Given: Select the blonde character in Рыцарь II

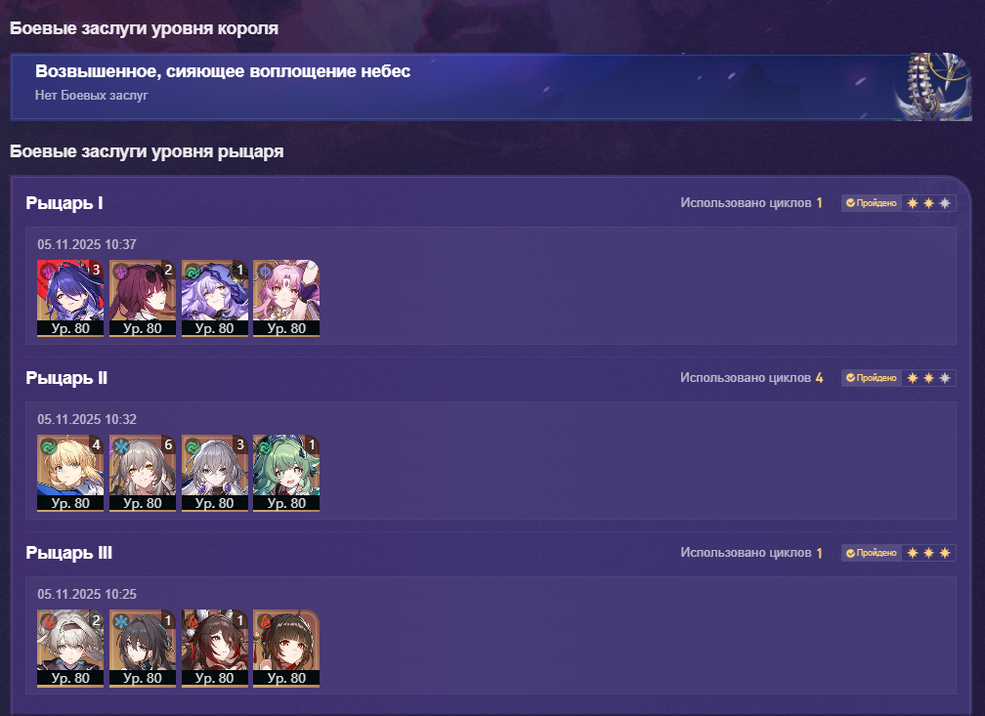Looking at the screenshot, I should [70, 473].
